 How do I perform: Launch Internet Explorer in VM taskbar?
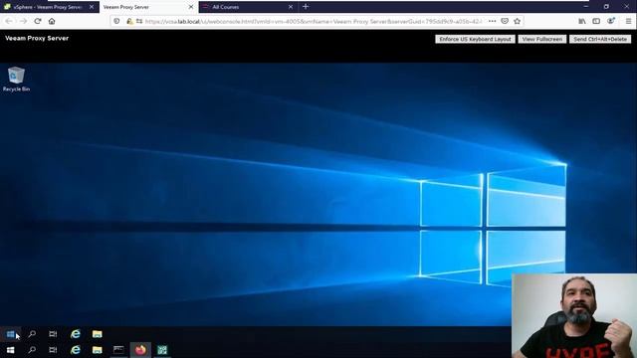tap(76, 334)
